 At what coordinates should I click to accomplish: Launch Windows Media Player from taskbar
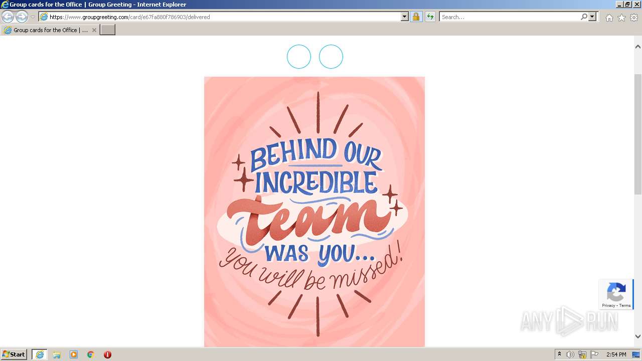[x=74, y=354]
